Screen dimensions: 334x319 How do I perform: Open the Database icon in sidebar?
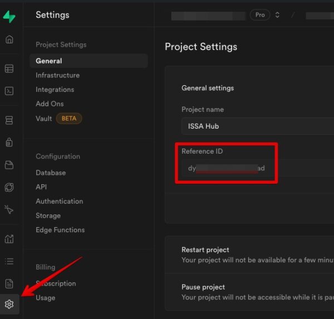point(9,120)
